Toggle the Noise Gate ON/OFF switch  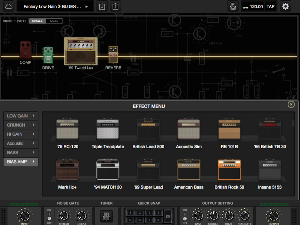coord(49,216)
